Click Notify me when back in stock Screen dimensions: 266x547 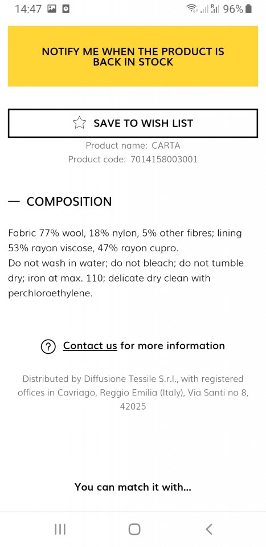(x=133, y=56)
